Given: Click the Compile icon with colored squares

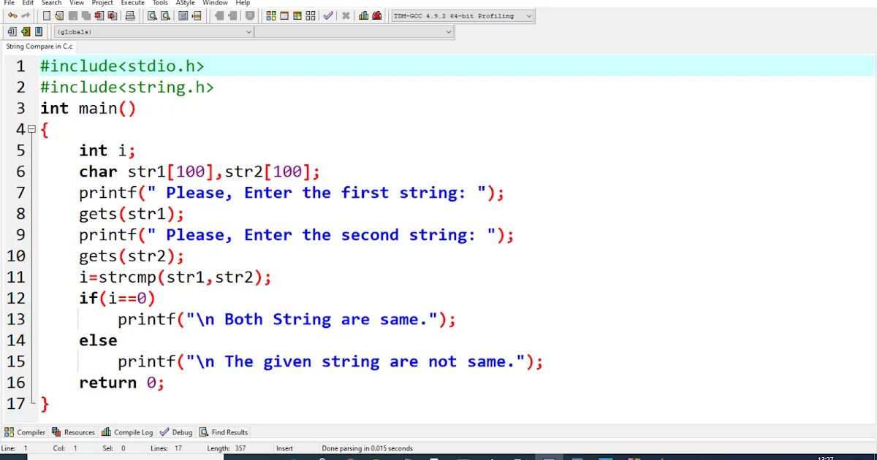Looking at the screenshot, I should (x=271, y=15).
